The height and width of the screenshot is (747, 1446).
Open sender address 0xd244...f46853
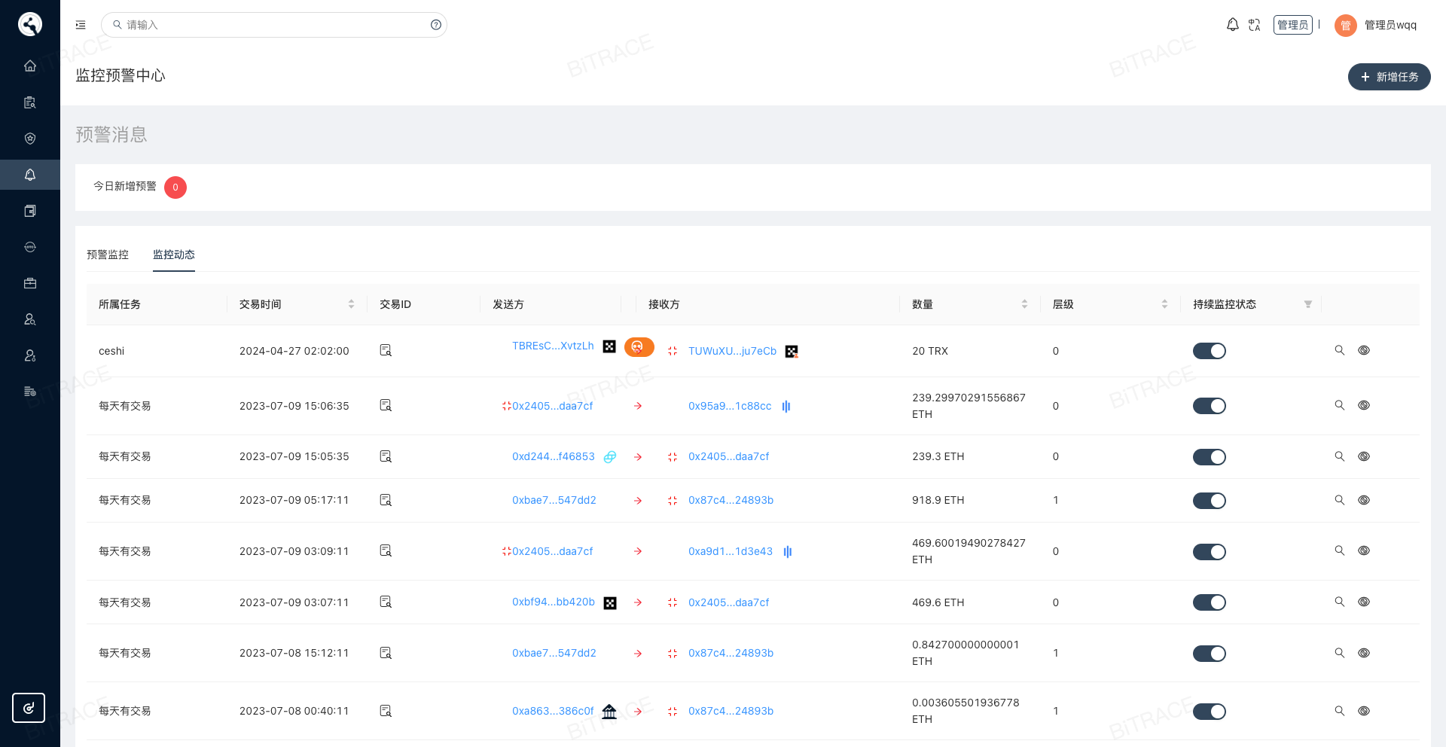(x=554, y=456)
